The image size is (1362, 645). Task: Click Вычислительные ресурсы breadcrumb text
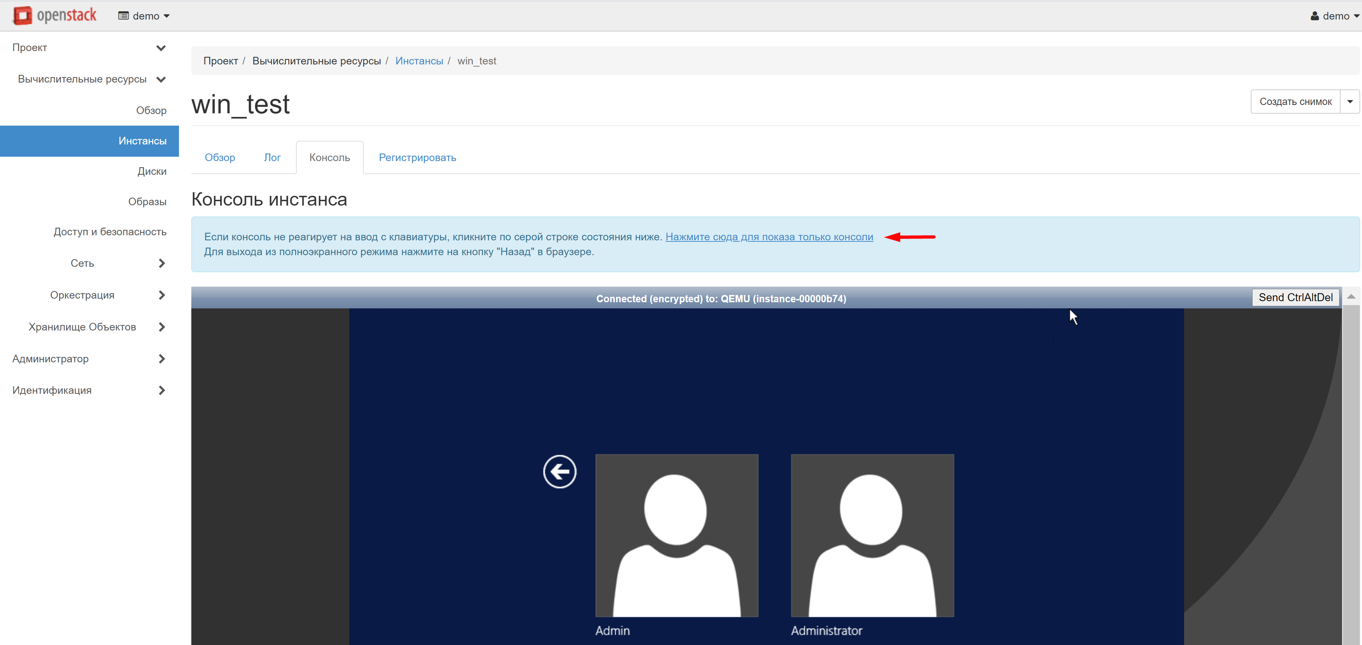[x=316, y=61]
